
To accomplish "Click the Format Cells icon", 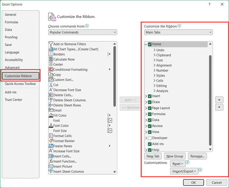I will click(x=51, y=136).
